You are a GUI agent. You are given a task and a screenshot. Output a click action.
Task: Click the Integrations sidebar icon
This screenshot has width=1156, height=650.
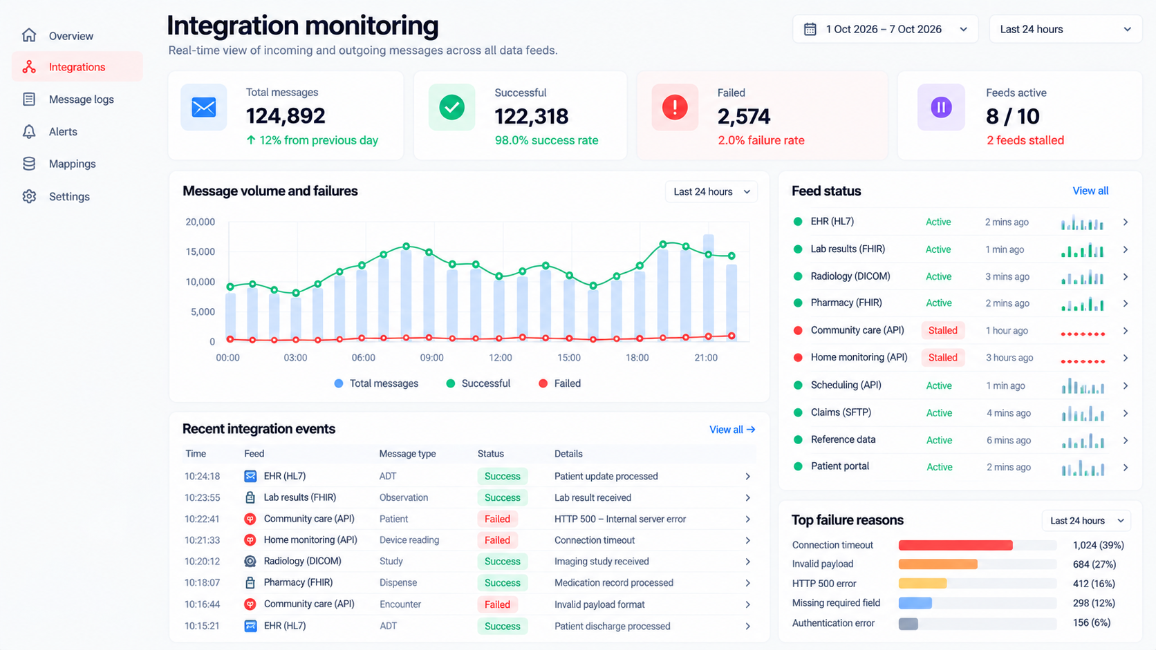[29, 67]
